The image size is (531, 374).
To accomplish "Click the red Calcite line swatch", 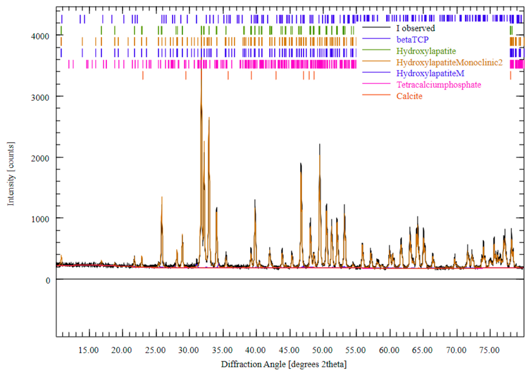I will (x=376, y=95).
